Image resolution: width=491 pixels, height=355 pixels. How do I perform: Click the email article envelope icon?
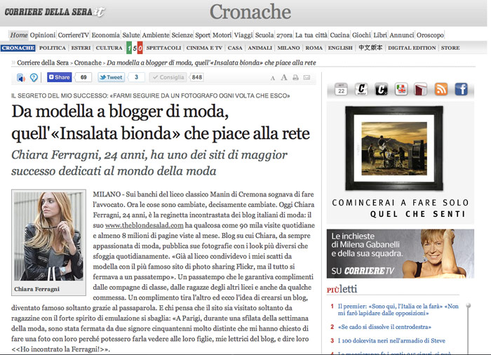[x=308, y=78]
